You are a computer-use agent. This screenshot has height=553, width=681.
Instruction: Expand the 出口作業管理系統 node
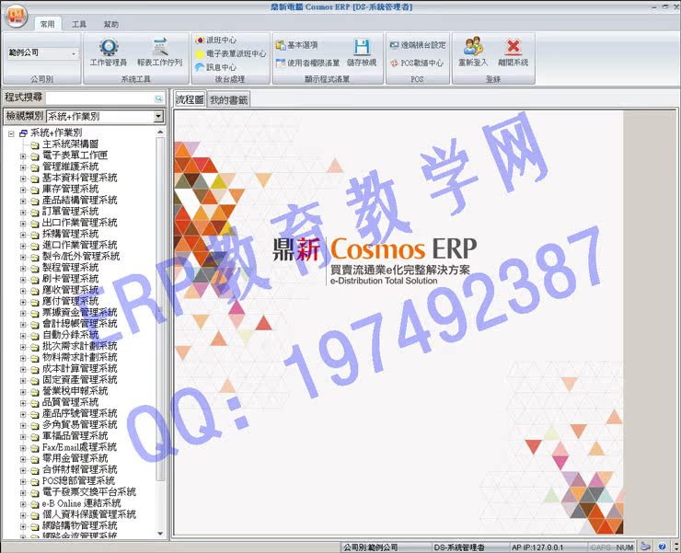[23, 224]
